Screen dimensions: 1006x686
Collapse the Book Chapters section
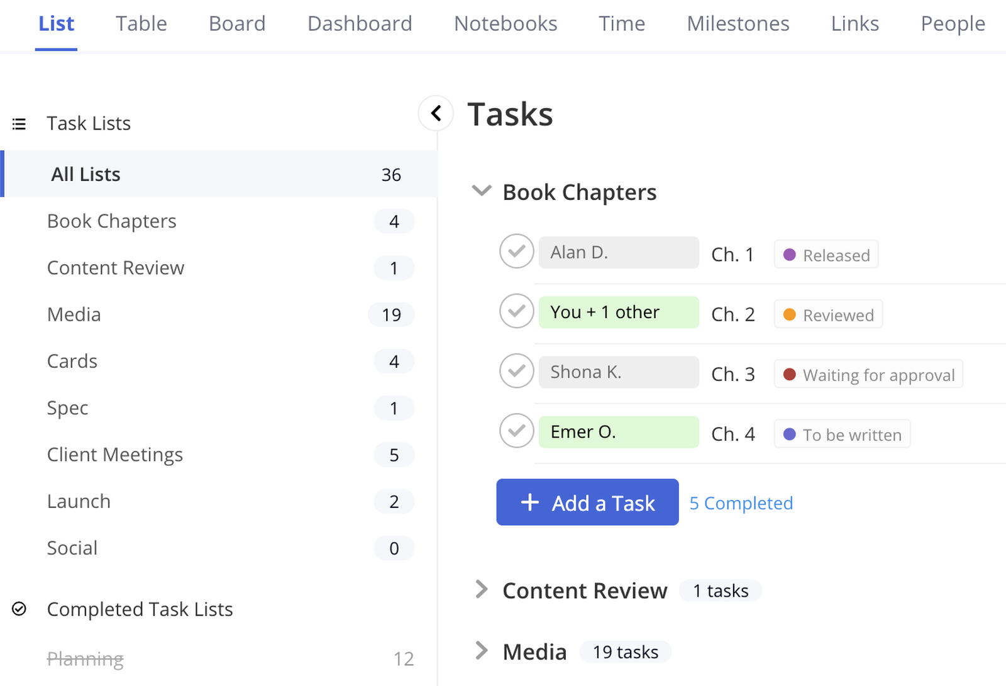click(x=481, y=191)
